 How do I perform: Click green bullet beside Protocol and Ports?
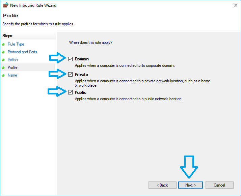point(3,52)
